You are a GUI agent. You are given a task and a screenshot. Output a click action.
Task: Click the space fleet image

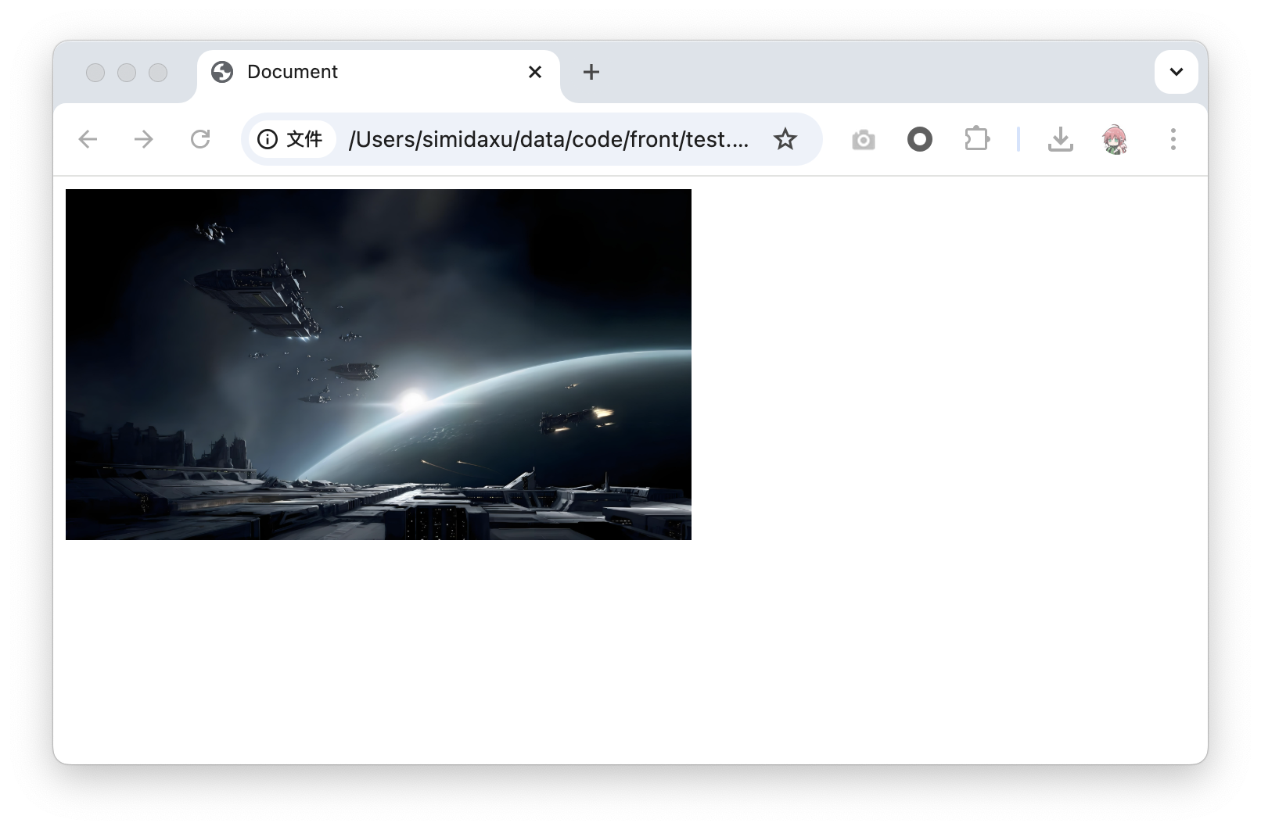[x=379, y=364]
